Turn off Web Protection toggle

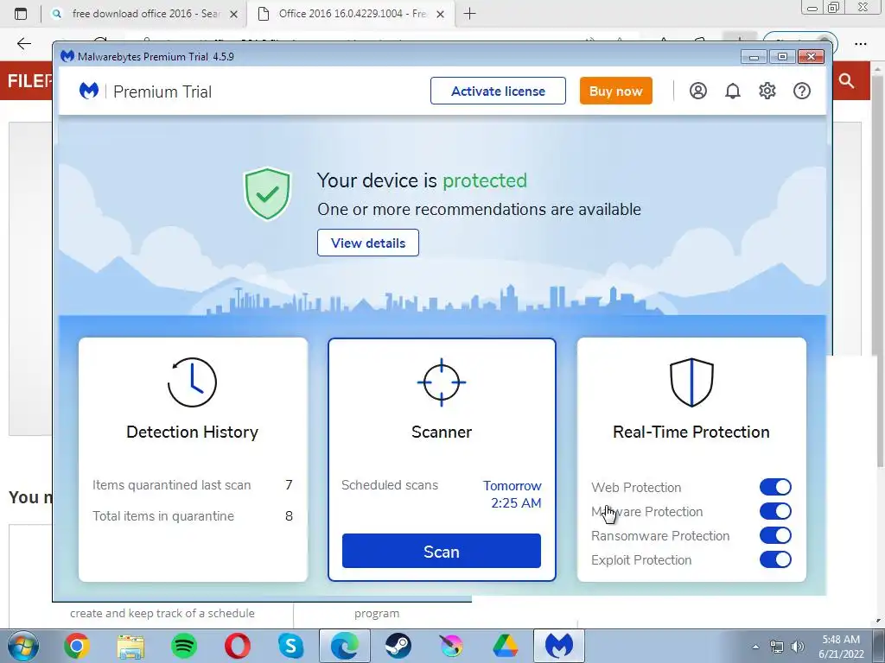tap(775, 487)
